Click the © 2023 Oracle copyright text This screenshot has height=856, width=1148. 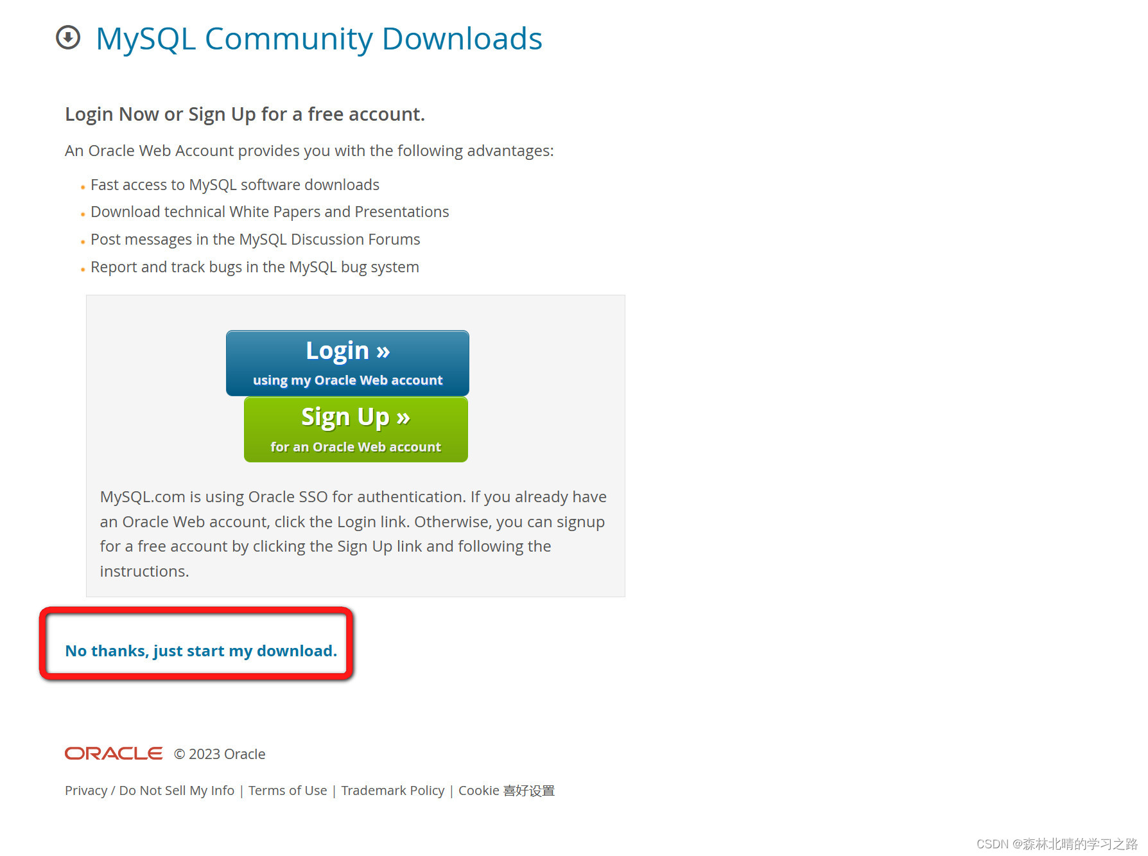click(x=220, y=754)
